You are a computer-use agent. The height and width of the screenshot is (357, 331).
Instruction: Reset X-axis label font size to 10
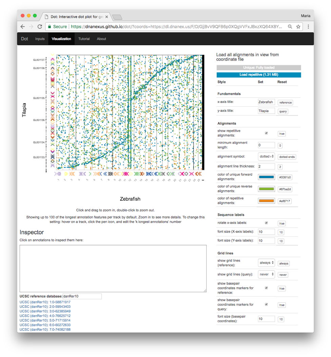(x=281, y=232)
